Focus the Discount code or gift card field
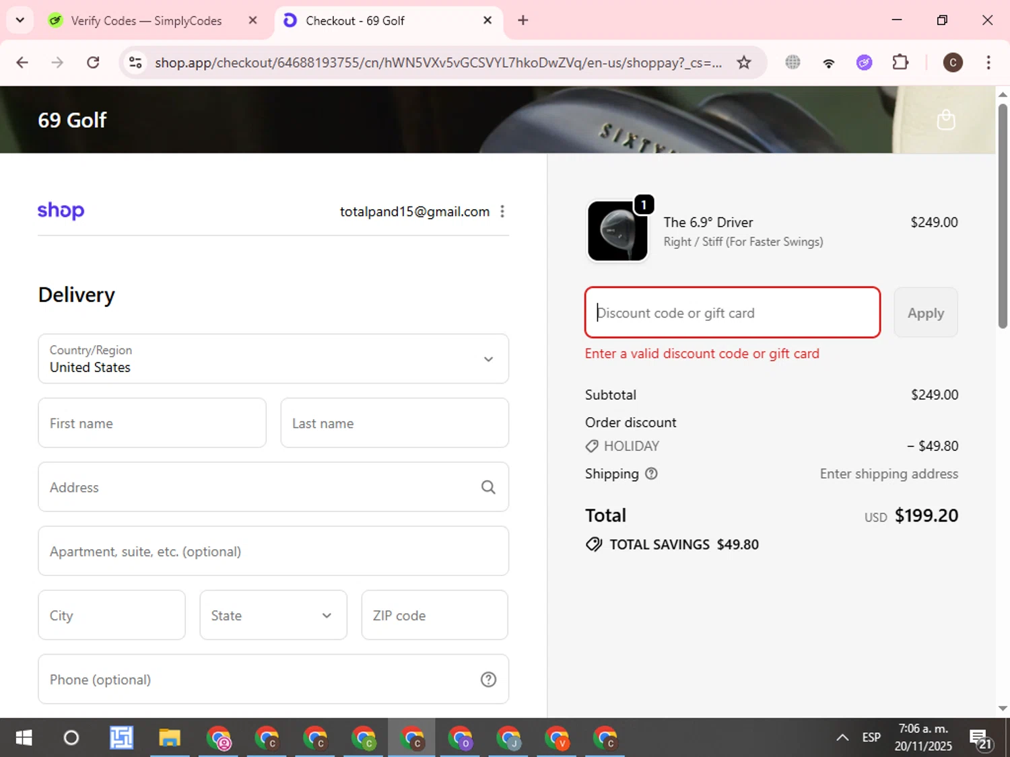The height and width of the screenshot is (757, 1010). (733, 312)
